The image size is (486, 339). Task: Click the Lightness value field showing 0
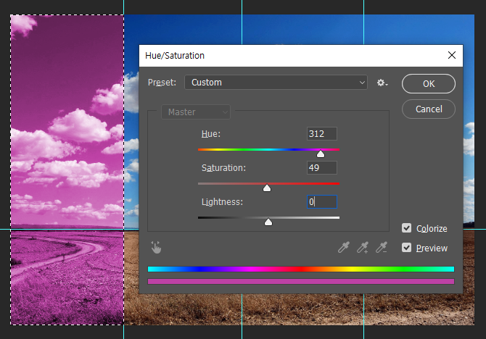[322, 202]
